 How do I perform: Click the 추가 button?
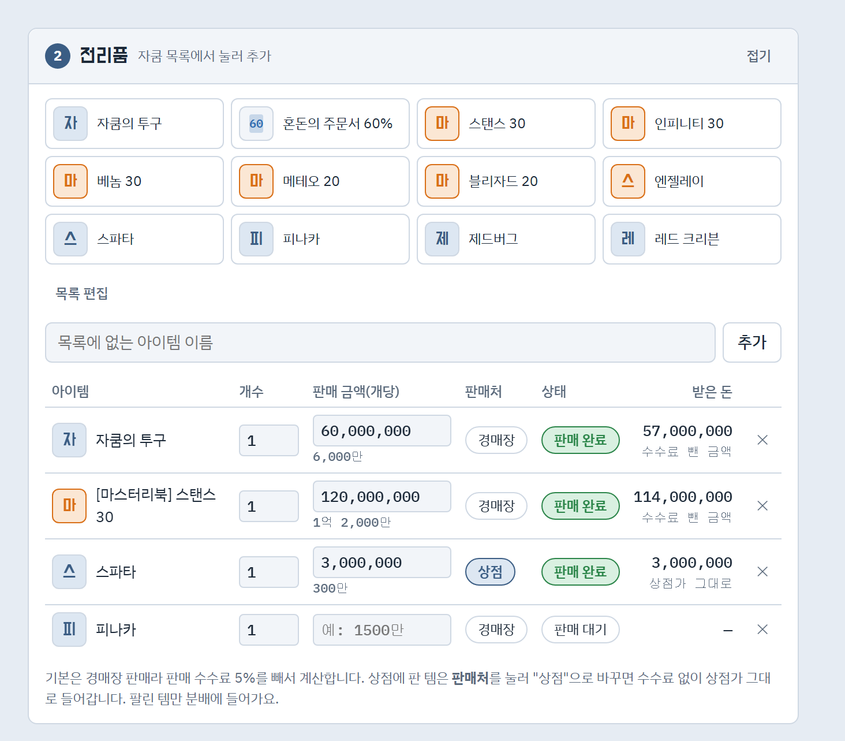(x=752, y=342)
